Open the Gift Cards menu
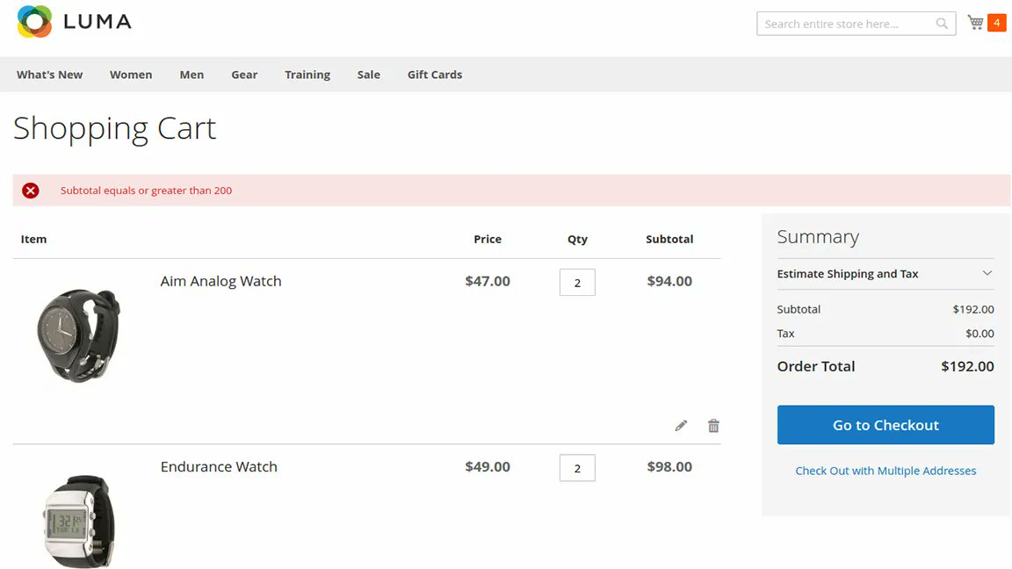This screenshot has height=569, width=1012. [435, 75]
